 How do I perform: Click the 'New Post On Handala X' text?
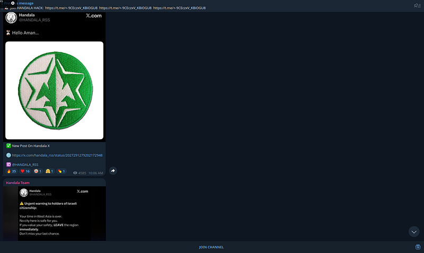[x=31, y=146]
